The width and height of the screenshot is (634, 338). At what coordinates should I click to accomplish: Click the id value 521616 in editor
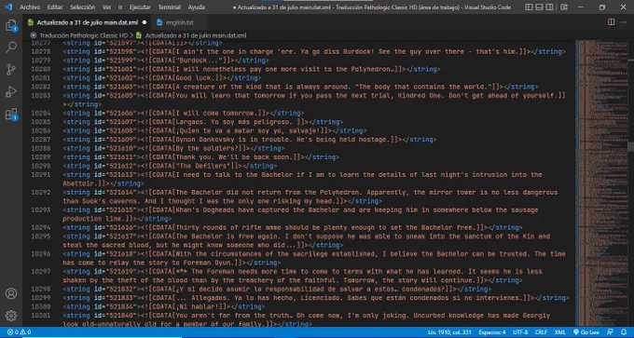[x=120, y=227]
